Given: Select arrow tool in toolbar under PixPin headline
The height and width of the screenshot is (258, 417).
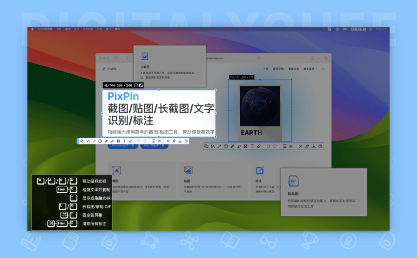Looking at the screenshot, I should [94, 141].
